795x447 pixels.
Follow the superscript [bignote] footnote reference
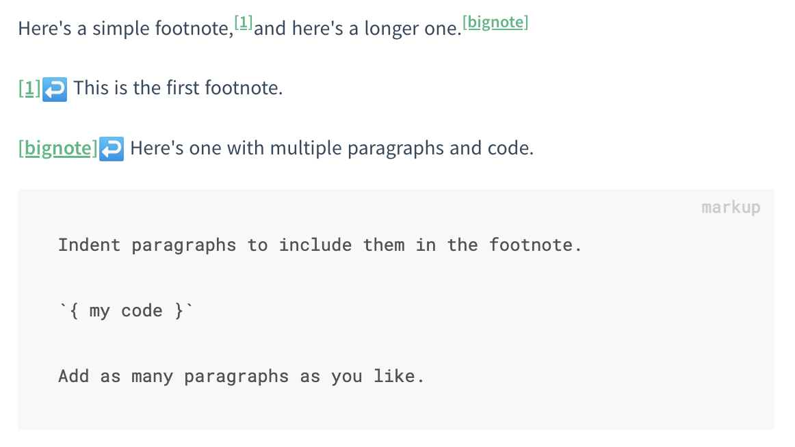[x=495, y=23]
